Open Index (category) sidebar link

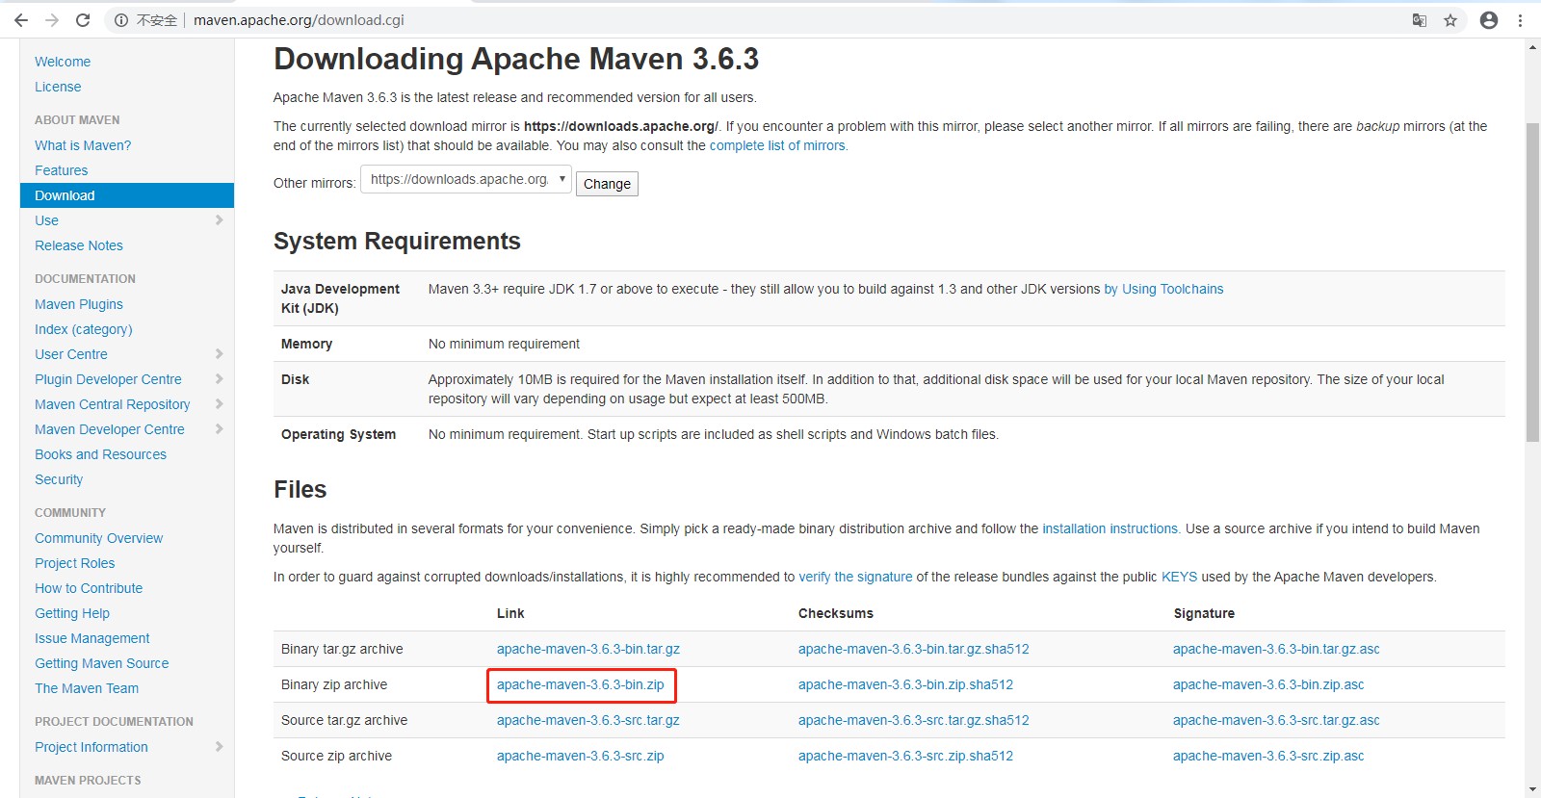tap(84, 329)
